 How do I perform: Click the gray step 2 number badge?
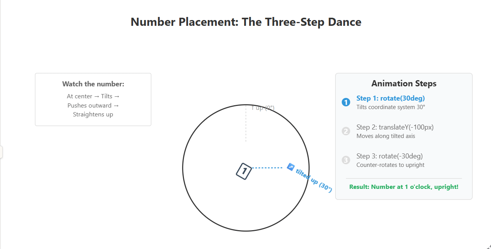pyautogui.click(x=346, y=131)
